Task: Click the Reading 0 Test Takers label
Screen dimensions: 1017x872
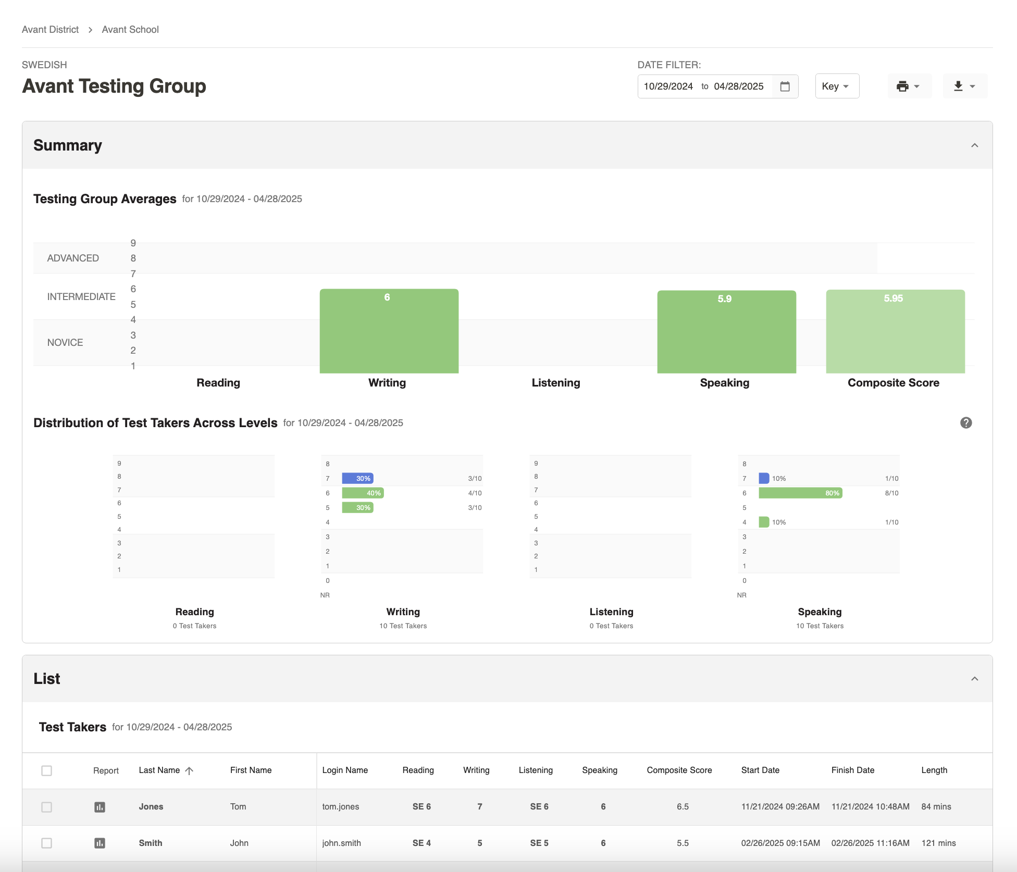Action: click(x=194, y=626)
